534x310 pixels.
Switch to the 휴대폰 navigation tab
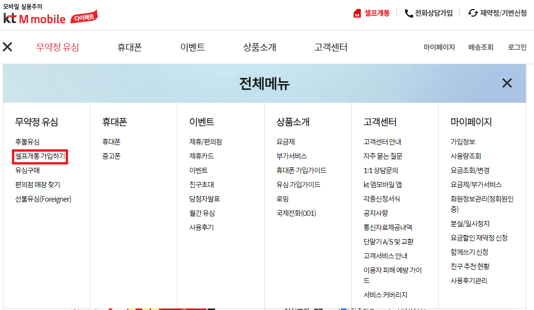click(x=129, y=47)
